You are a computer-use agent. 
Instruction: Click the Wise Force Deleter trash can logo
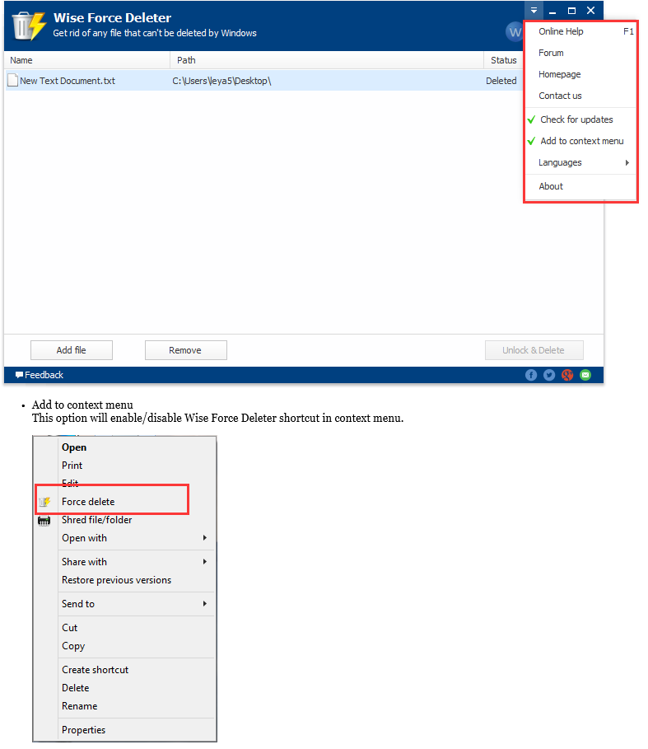tap(28, 26)
